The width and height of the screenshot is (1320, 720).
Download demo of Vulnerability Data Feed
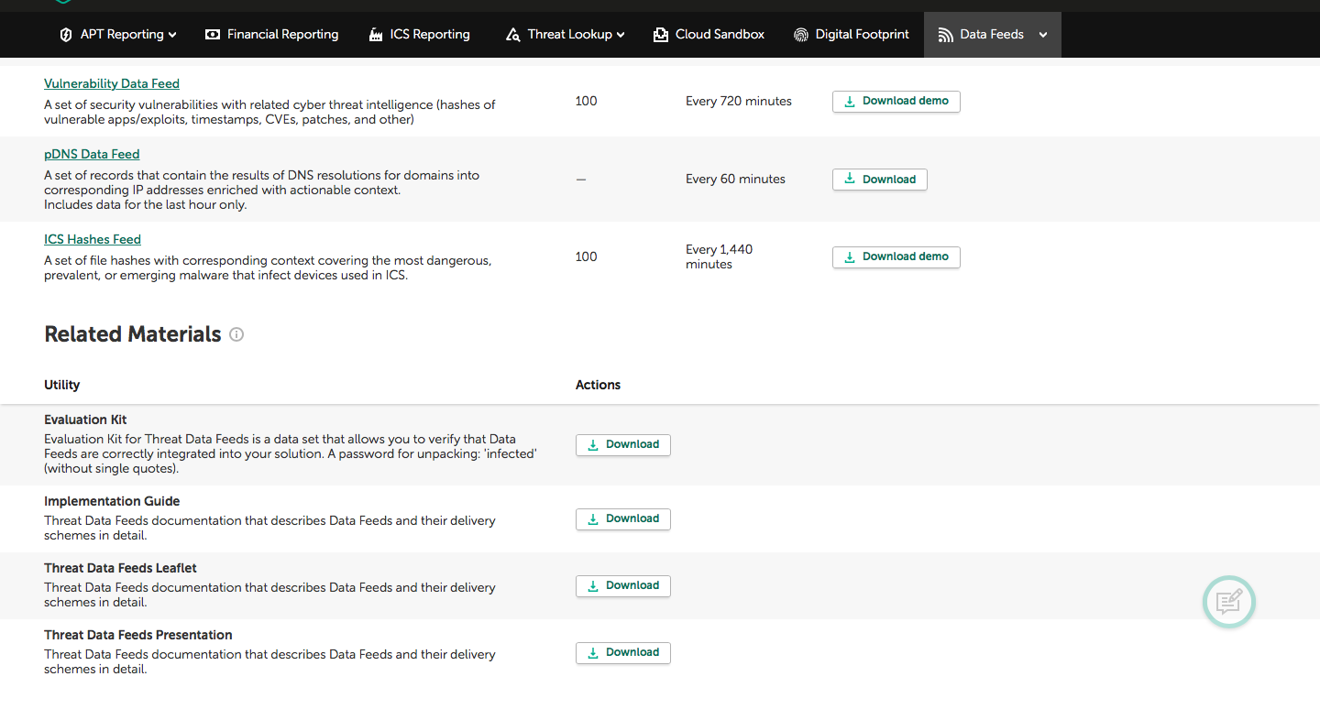(896, 101)
